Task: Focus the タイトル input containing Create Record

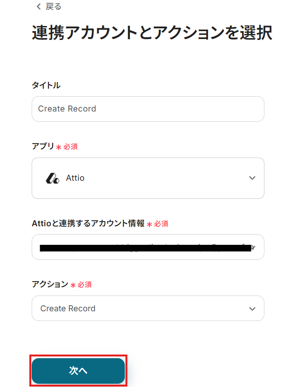Action: coord(148,109)
